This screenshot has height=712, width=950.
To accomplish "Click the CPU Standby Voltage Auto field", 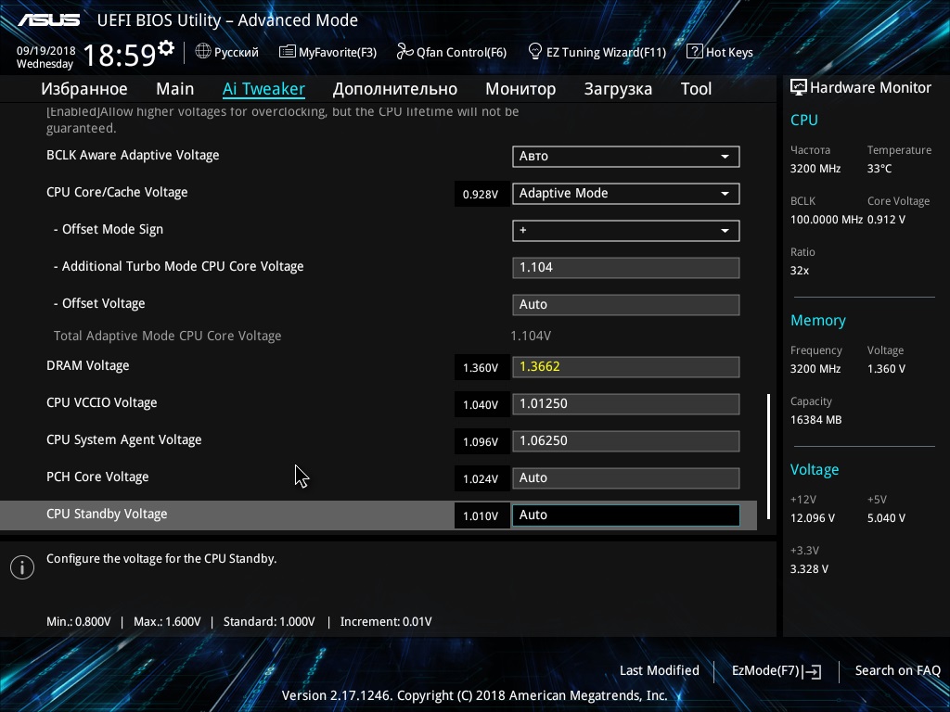I will coord(626,515).
